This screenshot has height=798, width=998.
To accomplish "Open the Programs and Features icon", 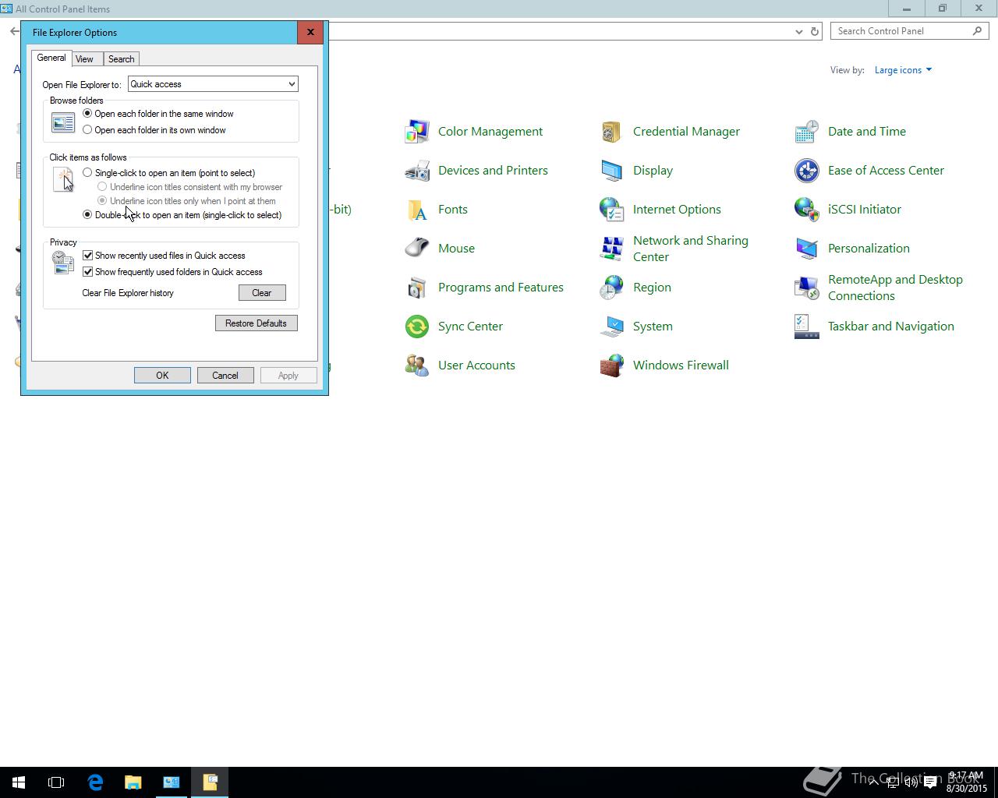I will [417, 288].
